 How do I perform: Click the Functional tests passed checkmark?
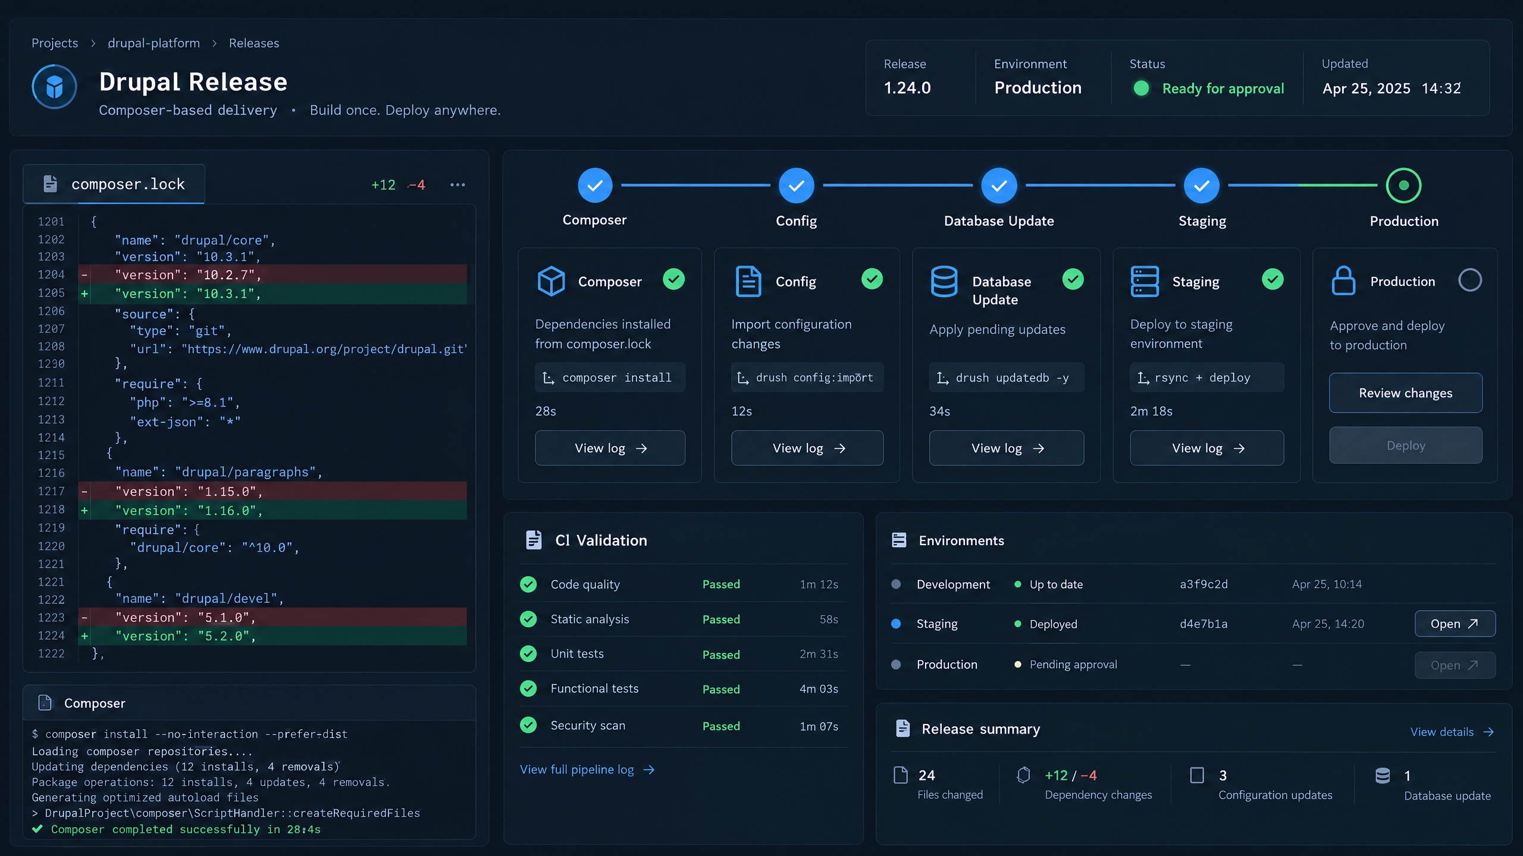[x=528, y=688]
